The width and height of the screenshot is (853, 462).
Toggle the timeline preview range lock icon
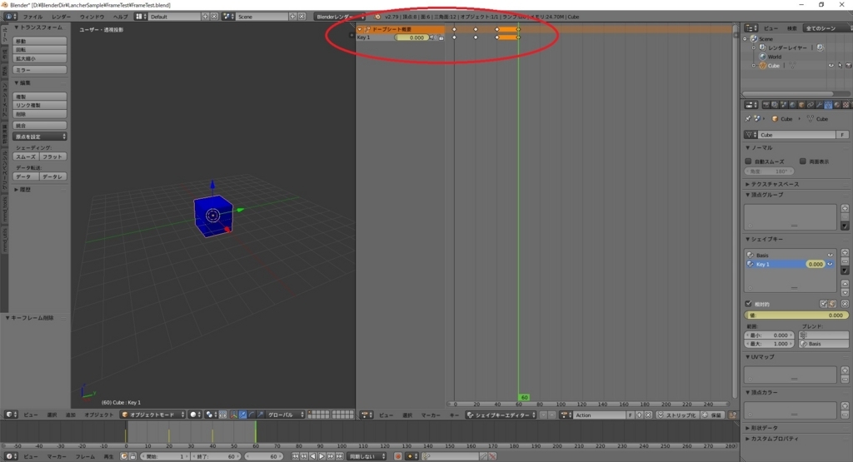click(x=132, y=456)
